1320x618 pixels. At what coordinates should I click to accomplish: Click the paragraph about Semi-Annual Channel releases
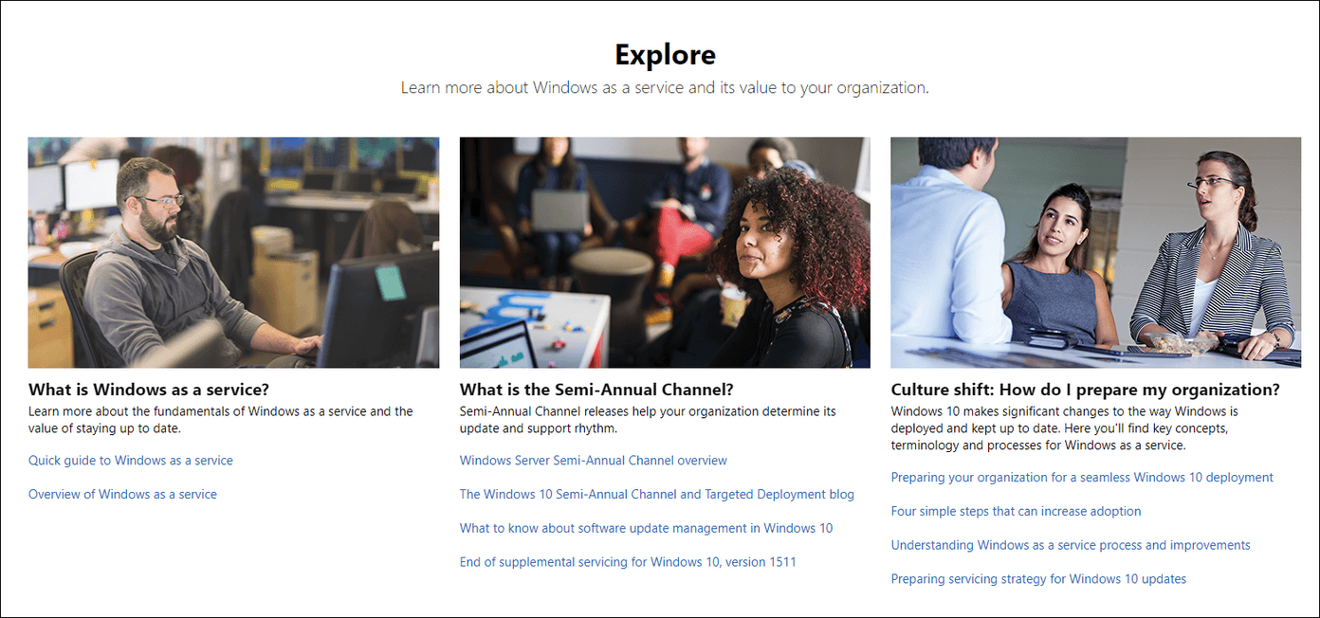tap(648, 420)
